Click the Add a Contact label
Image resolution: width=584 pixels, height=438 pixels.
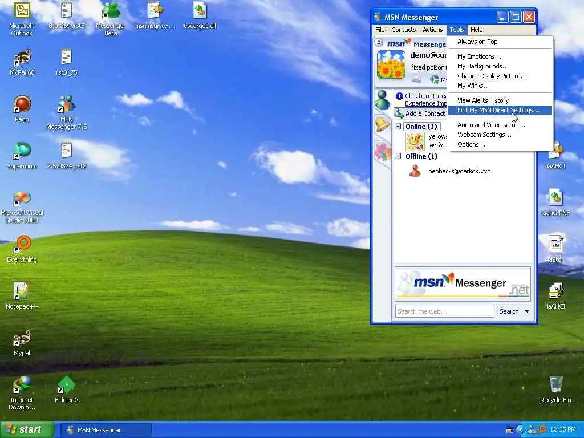[x=425, y=113]
